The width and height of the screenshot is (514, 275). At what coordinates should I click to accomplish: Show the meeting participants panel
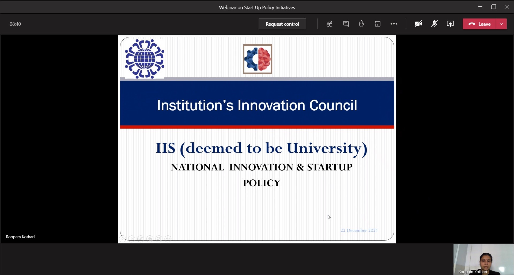pyautogui.click(x=329, y=24)
